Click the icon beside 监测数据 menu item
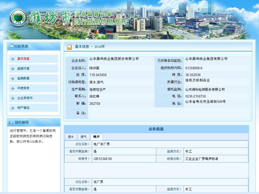 (13, 79)
